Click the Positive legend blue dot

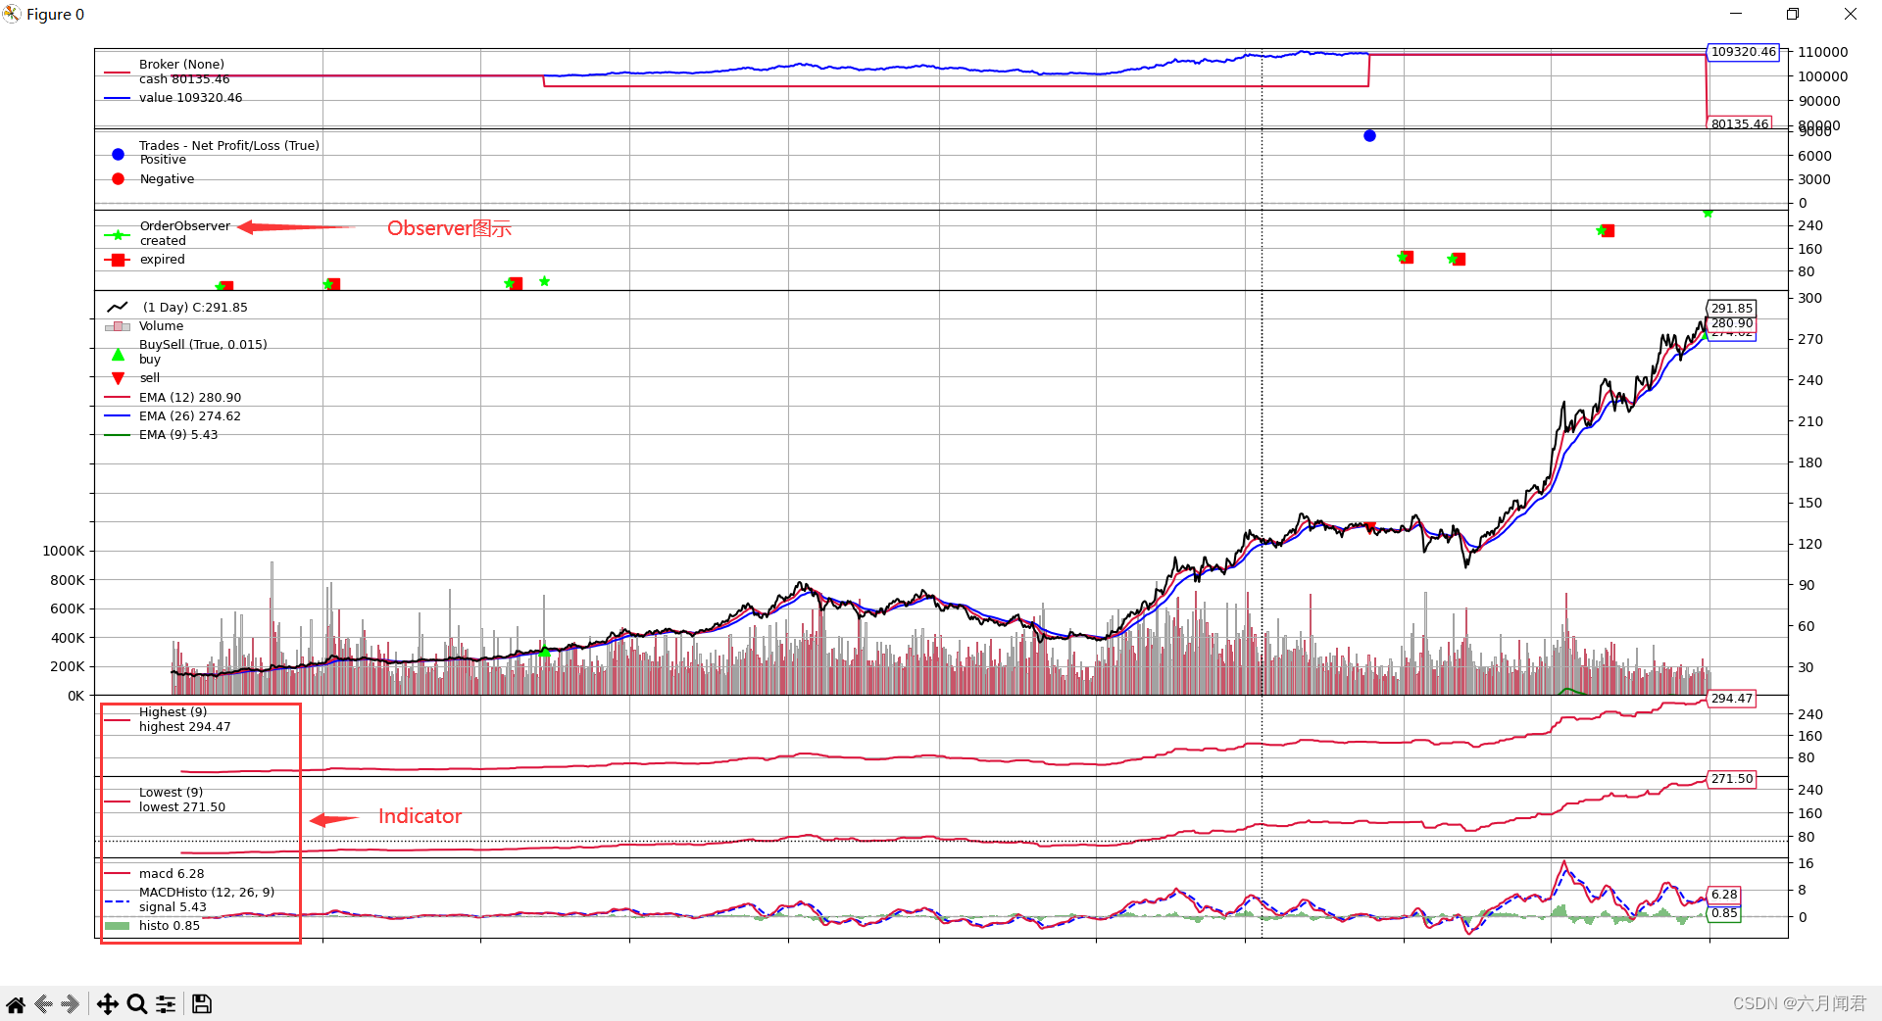[x=118, y=154]
